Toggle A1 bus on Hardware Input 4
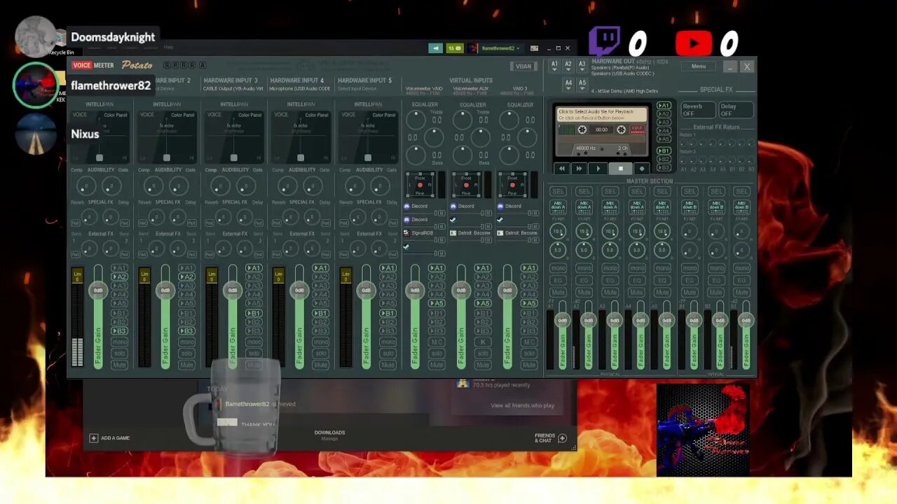Screen dimensions: 897x504 click(321, 268)
